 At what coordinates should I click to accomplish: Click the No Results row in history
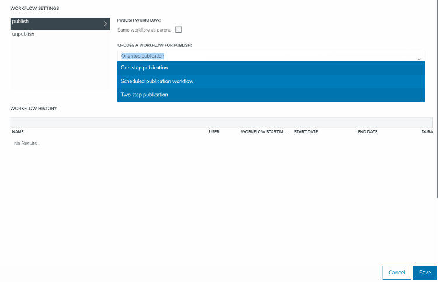[x=27, y=143]
